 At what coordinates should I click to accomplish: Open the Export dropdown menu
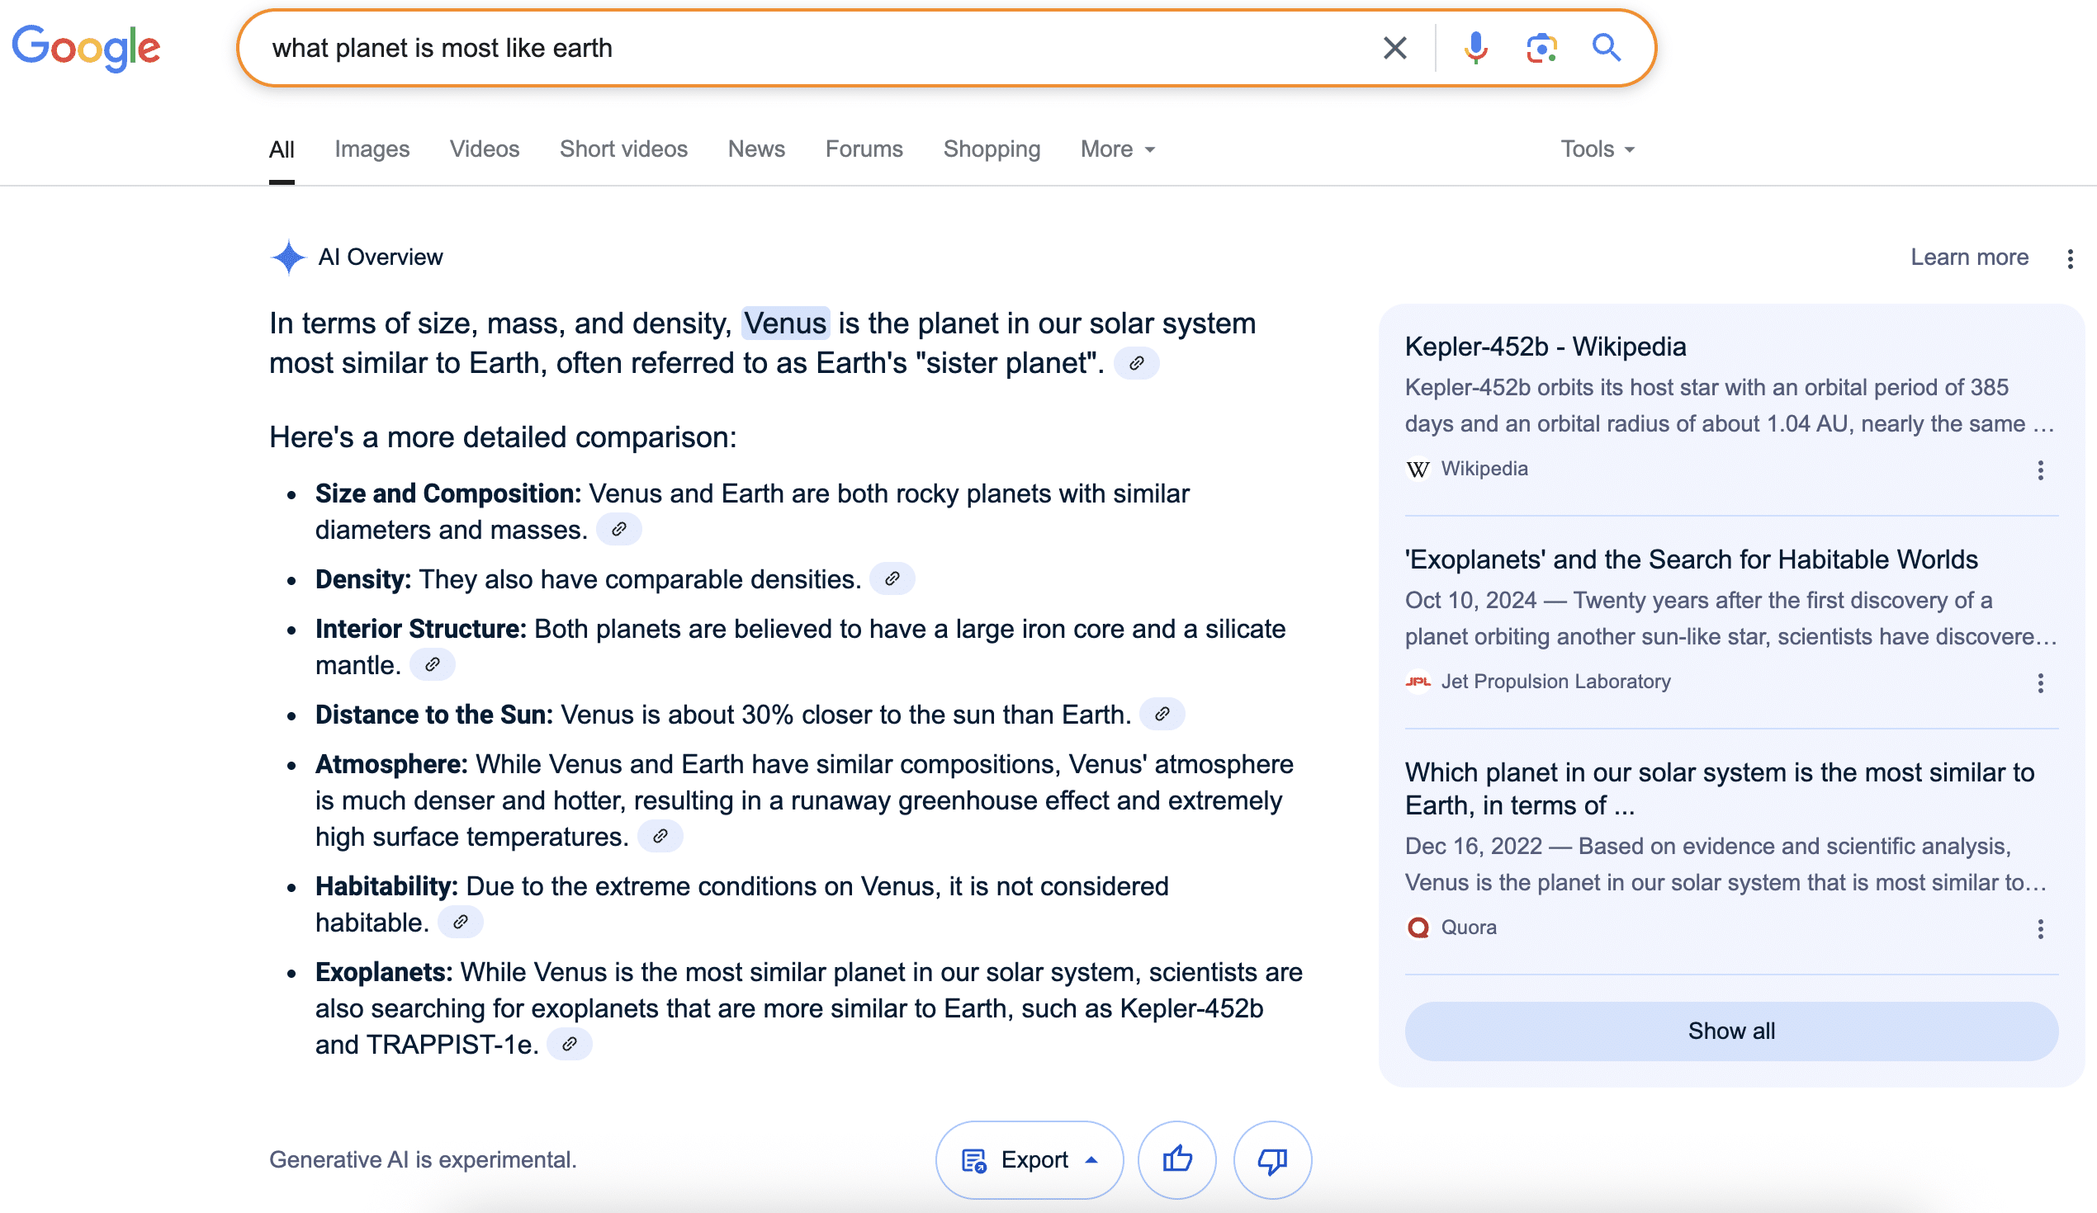point(1030,1159)
